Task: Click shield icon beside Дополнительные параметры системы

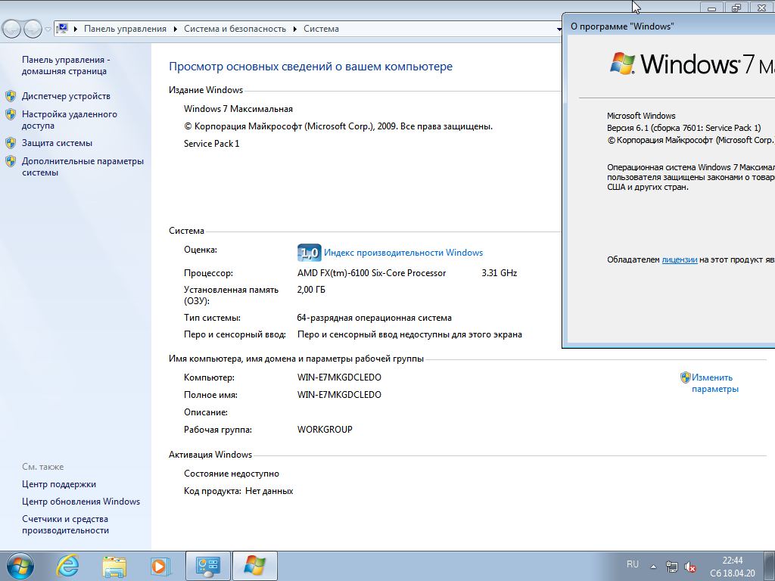Action: (x=11, y=161)
